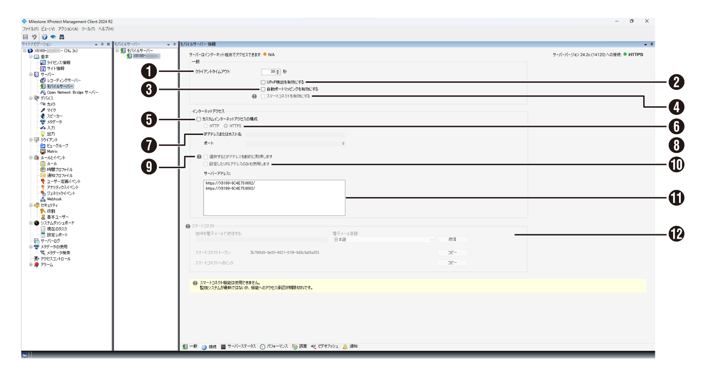Select サイト情報 in site navigation
Image resolution: width=713 pixels, height=376 pixels.
55,68
